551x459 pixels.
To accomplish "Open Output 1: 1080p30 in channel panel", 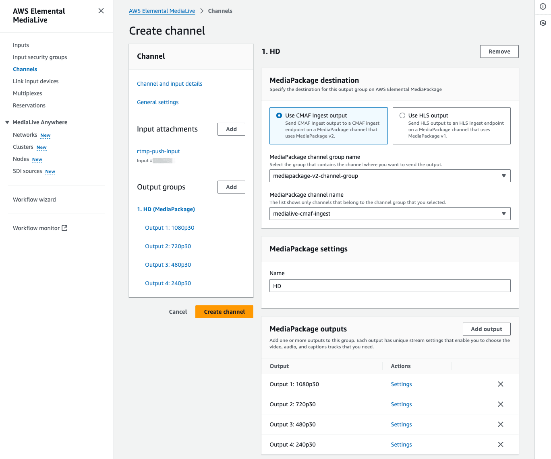I will 170,228.
